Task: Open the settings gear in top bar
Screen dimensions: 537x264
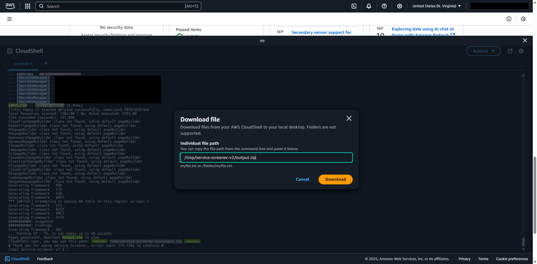Action: [x=399, y=6]
